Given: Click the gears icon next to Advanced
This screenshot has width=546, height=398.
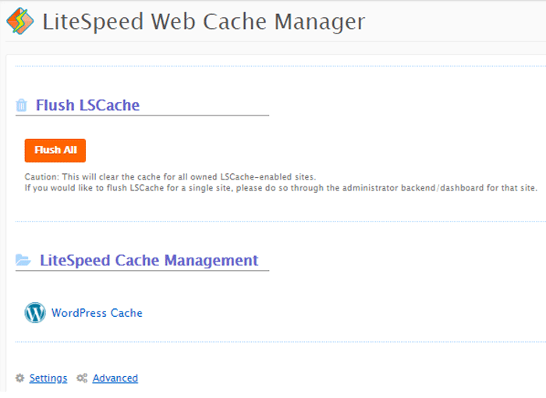Looking at the screenshot, I should tap(82, 378).
